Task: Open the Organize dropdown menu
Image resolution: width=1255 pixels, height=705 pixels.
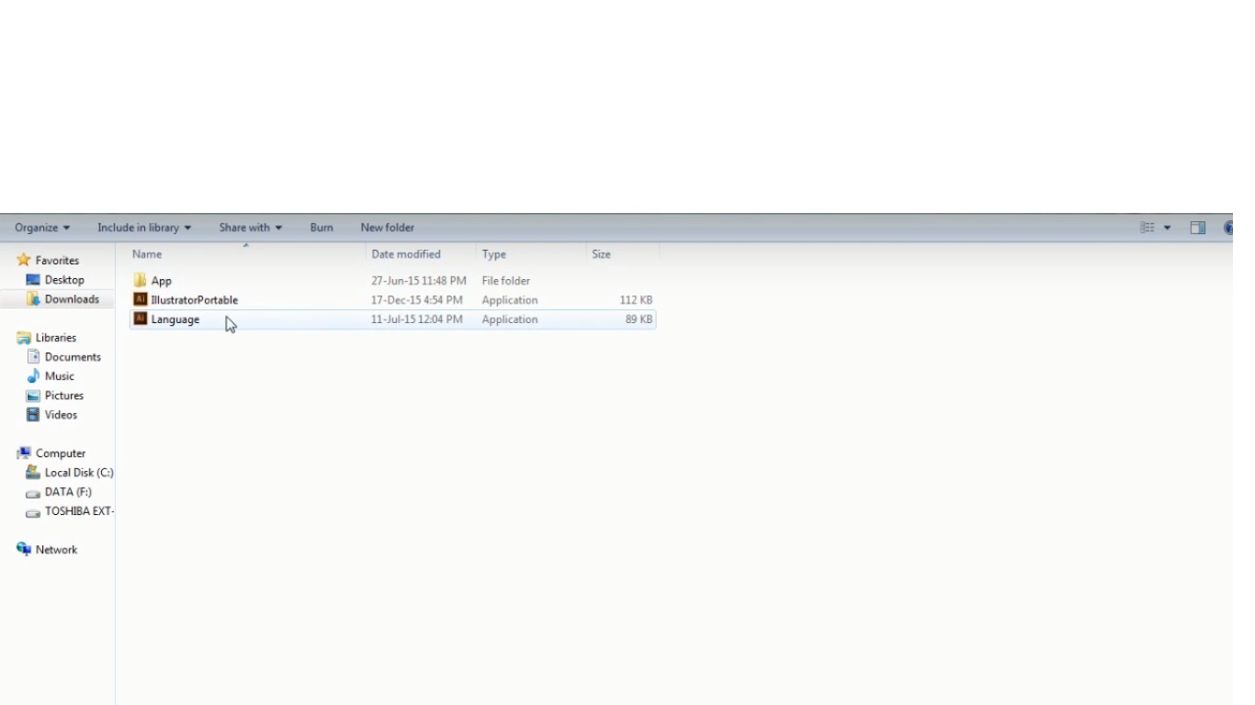Action: [x=42, y=228]
